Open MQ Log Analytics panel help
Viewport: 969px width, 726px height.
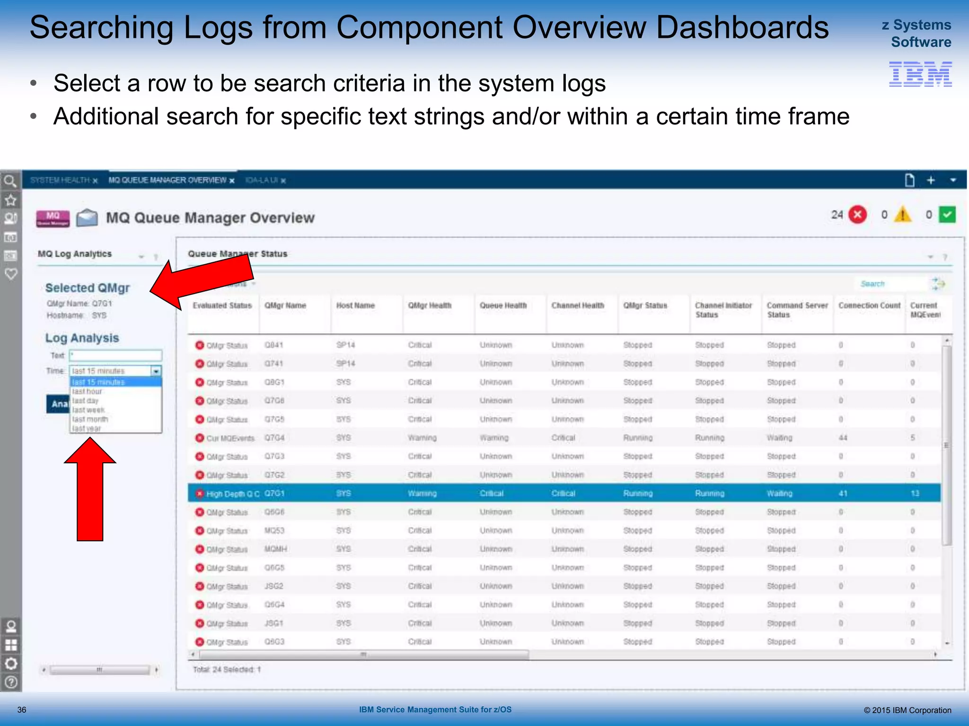[x=156, y=257]
